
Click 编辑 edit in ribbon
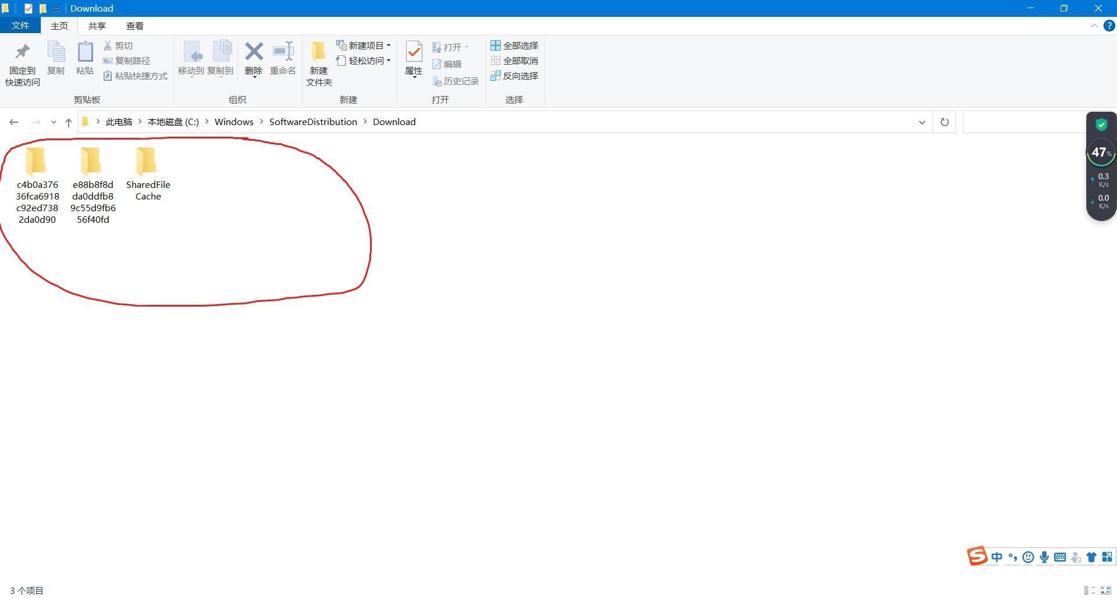pos(447,64)
